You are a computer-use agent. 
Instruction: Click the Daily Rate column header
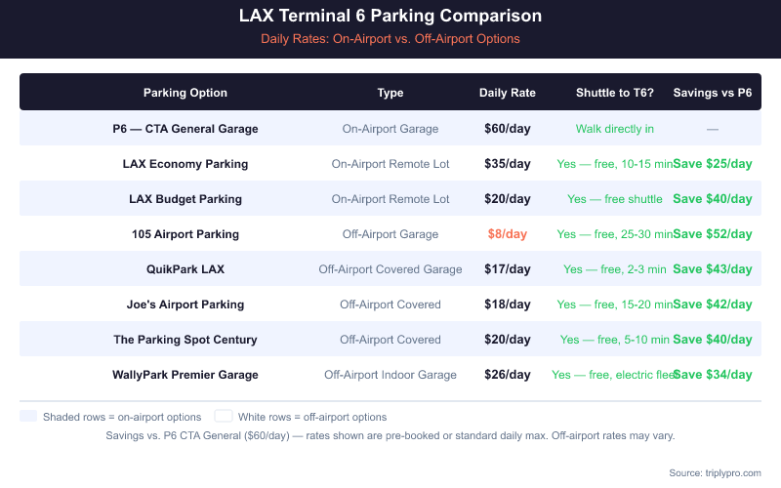point(508,93)
